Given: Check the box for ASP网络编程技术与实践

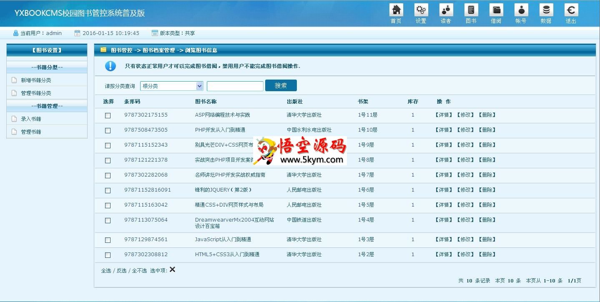Looking at the screenshot, I should click(x=108, y=115).
